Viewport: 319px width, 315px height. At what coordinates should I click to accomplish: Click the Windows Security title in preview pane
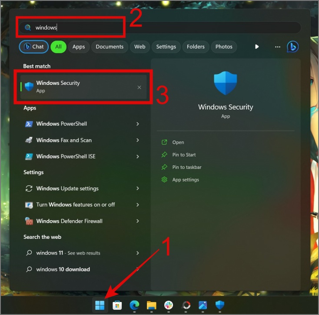226,107
